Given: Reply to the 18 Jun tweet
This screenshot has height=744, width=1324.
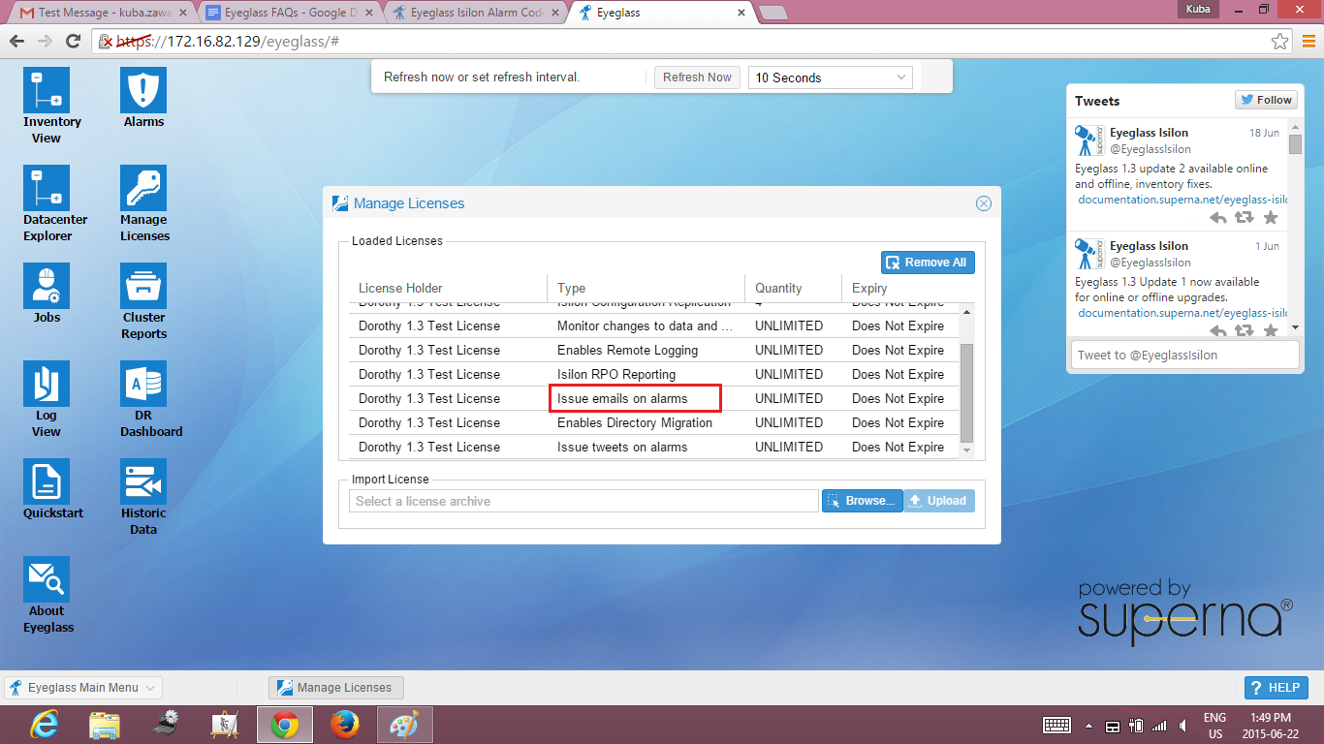Looking at the screenshot, I should (x=1218, y=218).
